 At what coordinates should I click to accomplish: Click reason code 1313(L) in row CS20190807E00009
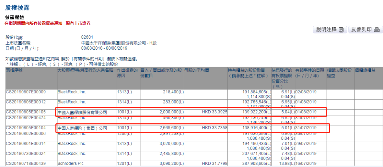pyautogui.click(x=124, y=92)
